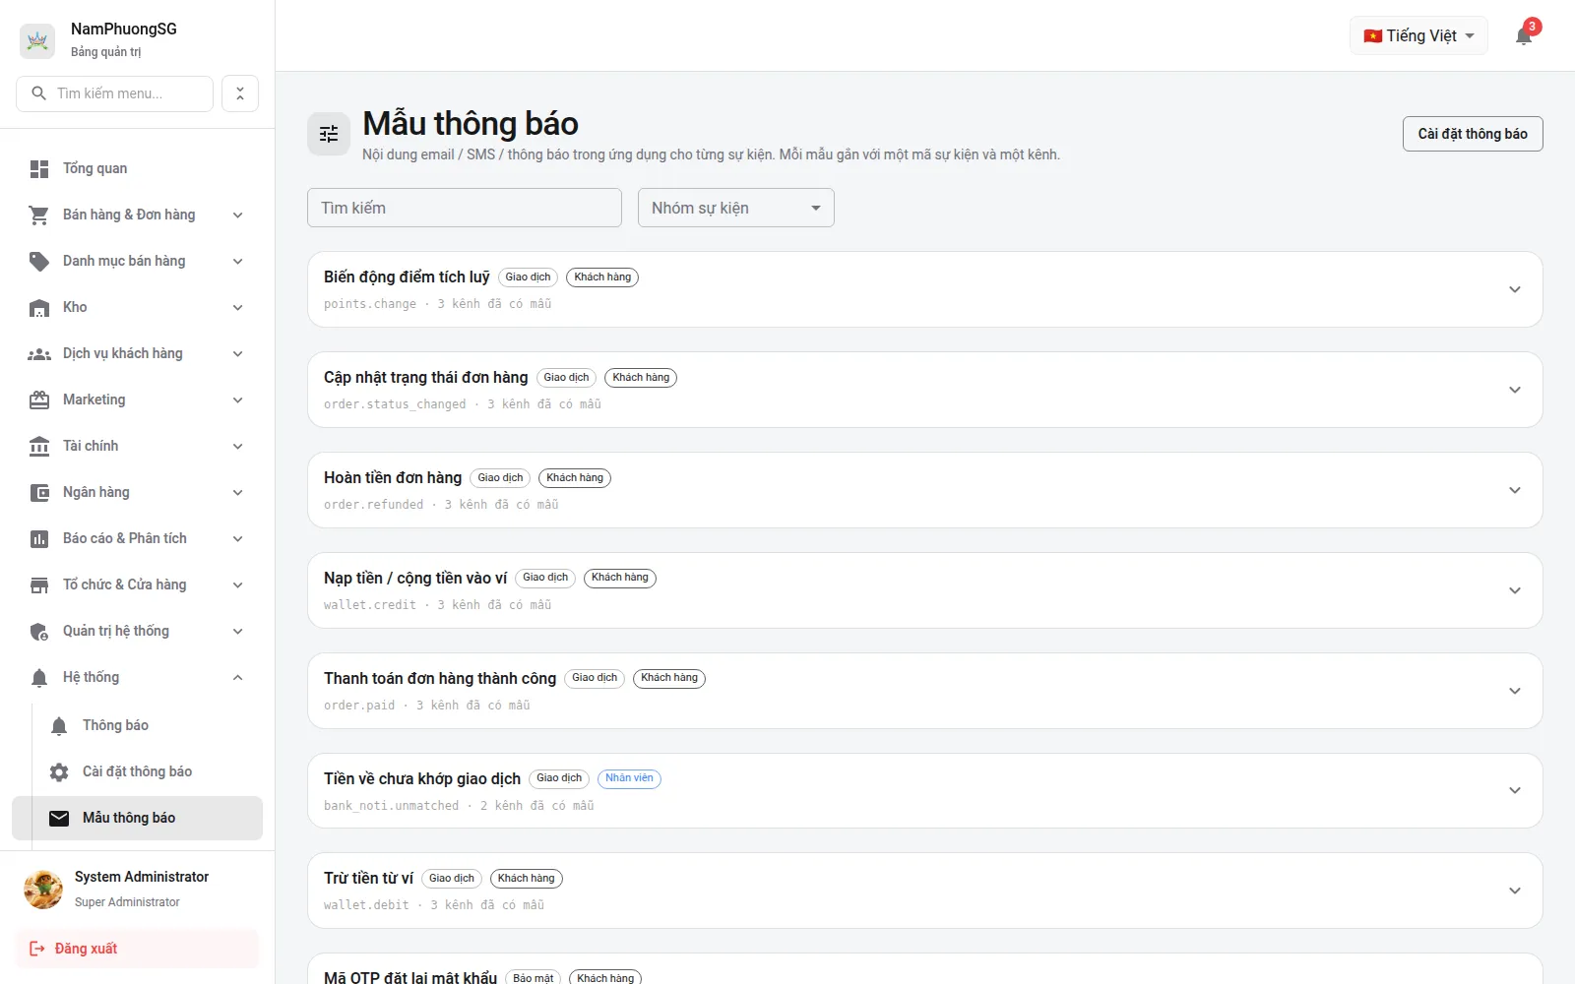The image size is (1575, 984).
Task: Click the System Administrator avatar
Action: coord(43,890)
